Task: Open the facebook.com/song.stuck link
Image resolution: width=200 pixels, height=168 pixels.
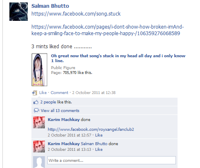Action: click(76, 14)
